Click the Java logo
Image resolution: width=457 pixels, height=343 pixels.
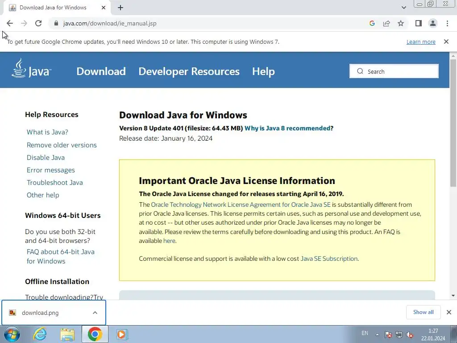click(32, 68)
